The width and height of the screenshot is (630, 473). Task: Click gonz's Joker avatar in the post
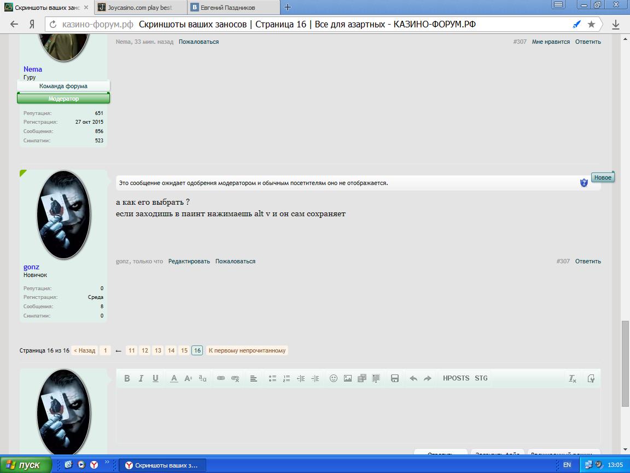tap(63, 215)
